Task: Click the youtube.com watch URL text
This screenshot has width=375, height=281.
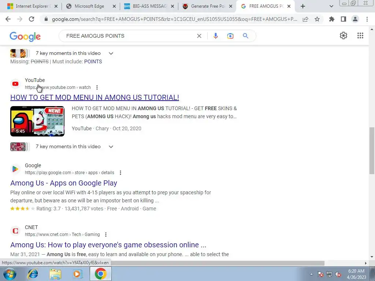Action: point(57,87)
